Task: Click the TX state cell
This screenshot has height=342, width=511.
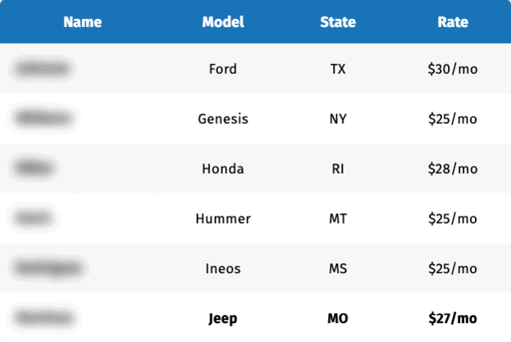Action: 338,69
